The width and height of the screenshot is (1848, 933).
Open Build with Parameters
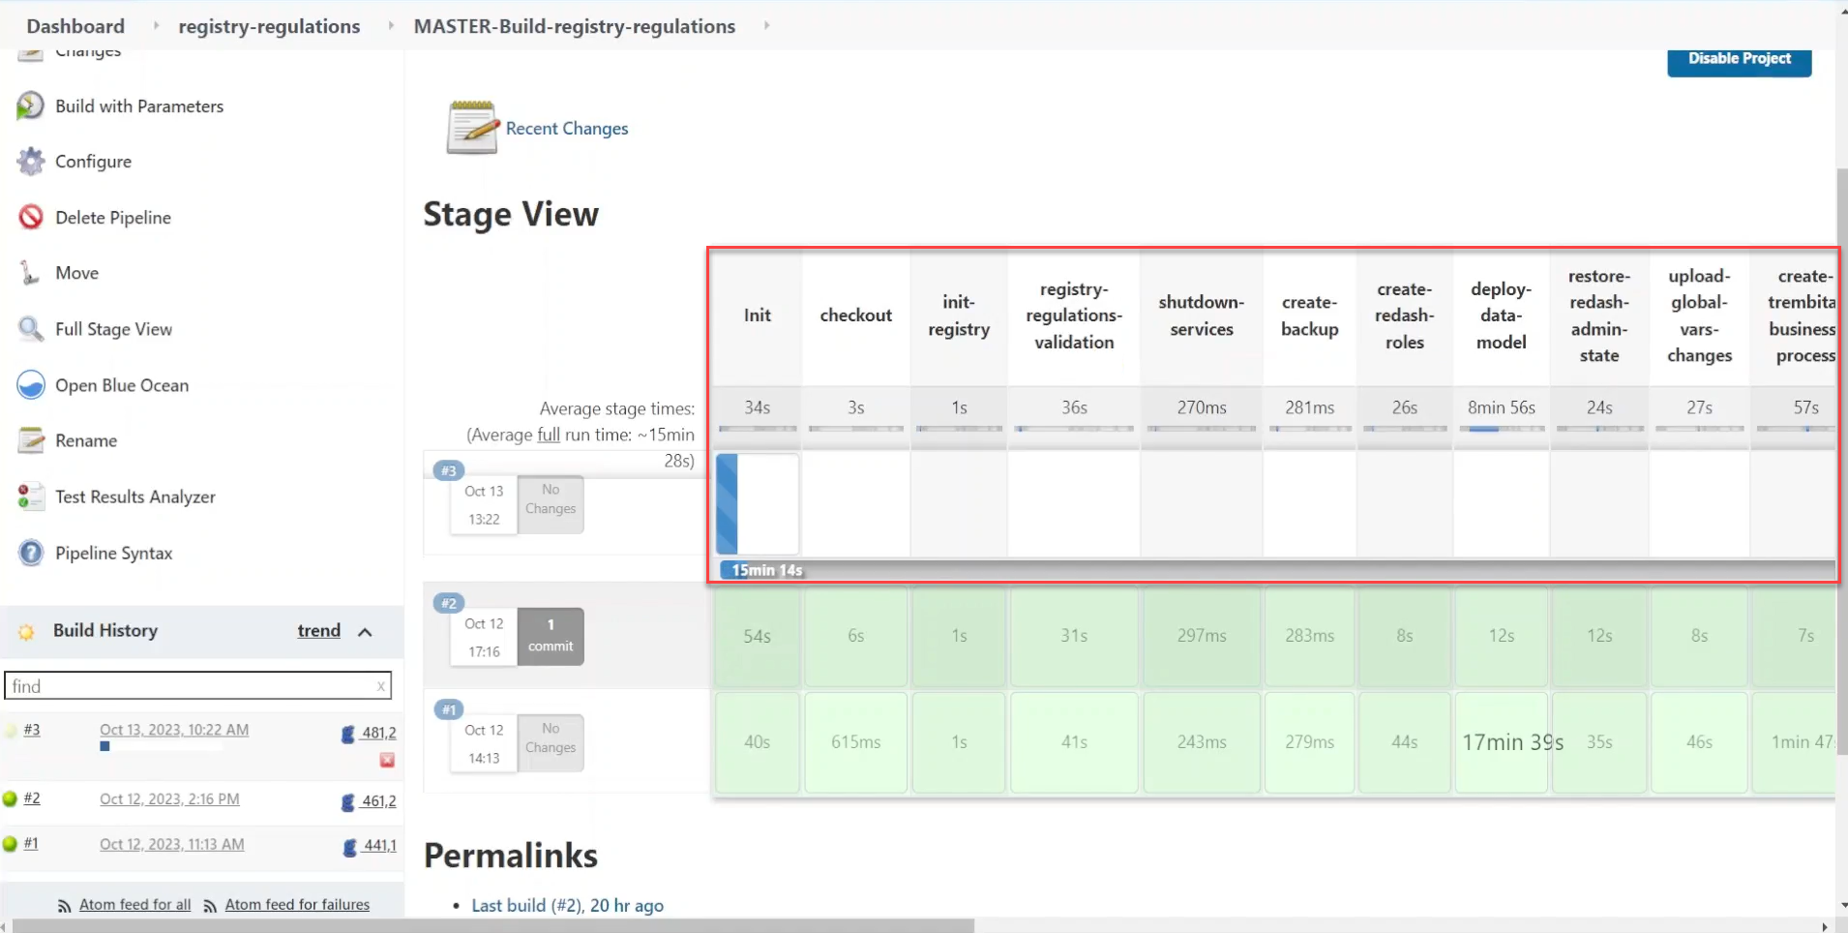[x=139, y=106]
